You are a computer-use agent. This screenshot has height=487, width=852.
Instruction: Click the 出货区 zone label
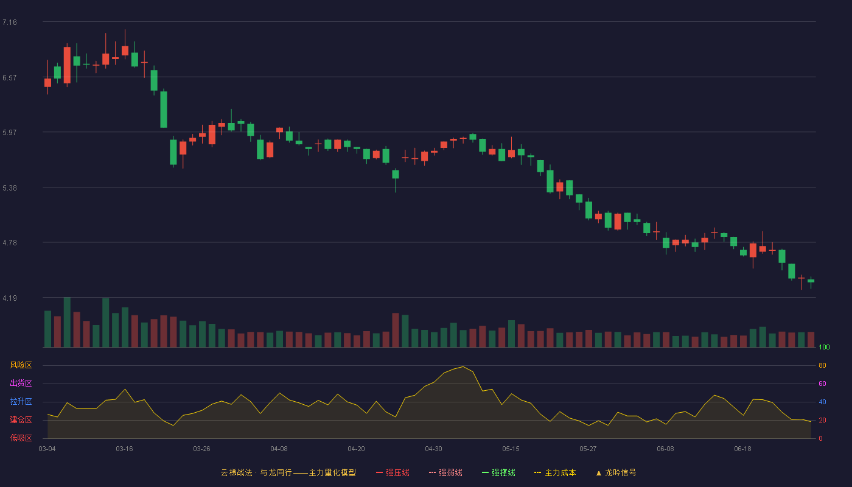tap(21, 384)
